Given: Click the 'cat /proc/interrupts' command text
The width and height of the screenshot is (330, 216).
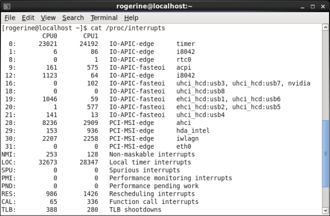Looking at the screenshot, I should coord(128,29).
